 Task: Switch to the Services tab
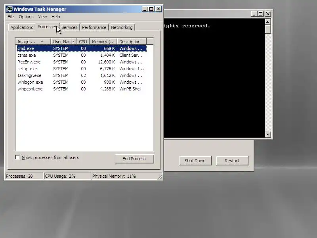tap(69, 27)
